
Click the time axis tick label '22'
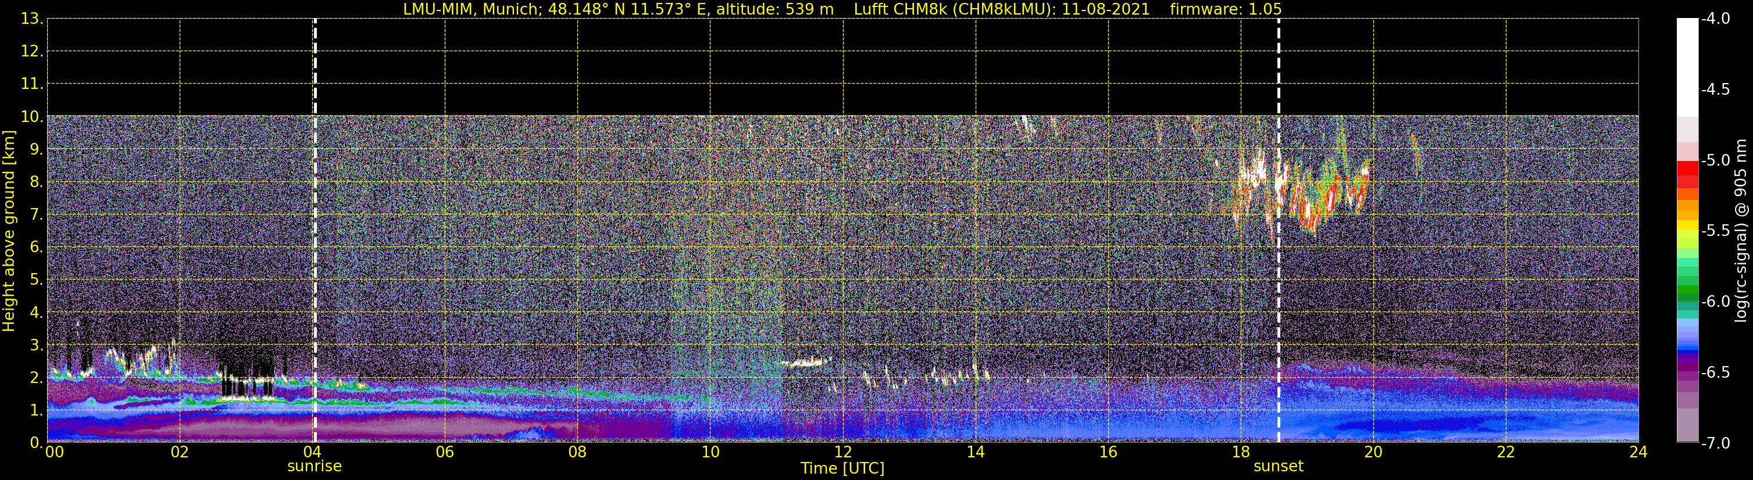(x=1506, y=453)
